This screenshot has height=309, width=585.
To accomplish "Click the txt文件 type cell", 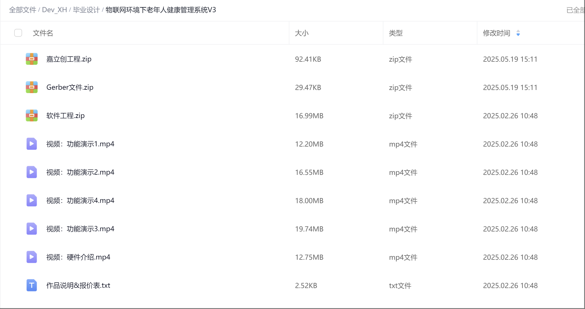I will pyautogui.click(x=400, y=286).
